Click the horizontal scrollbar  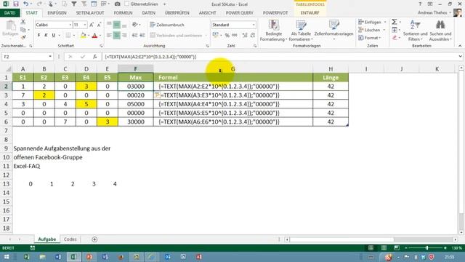[341, 239]
